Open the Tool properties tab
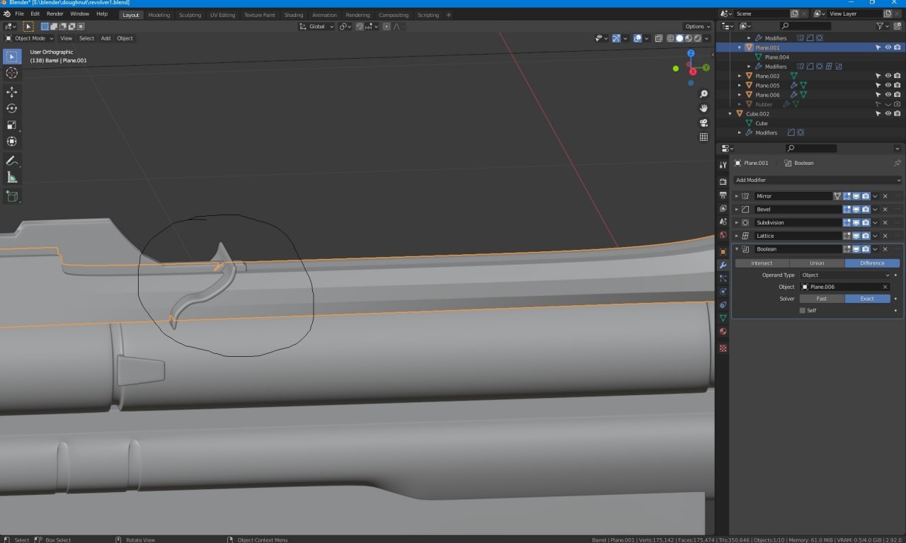Screen dimensions: 906x543 723,165
